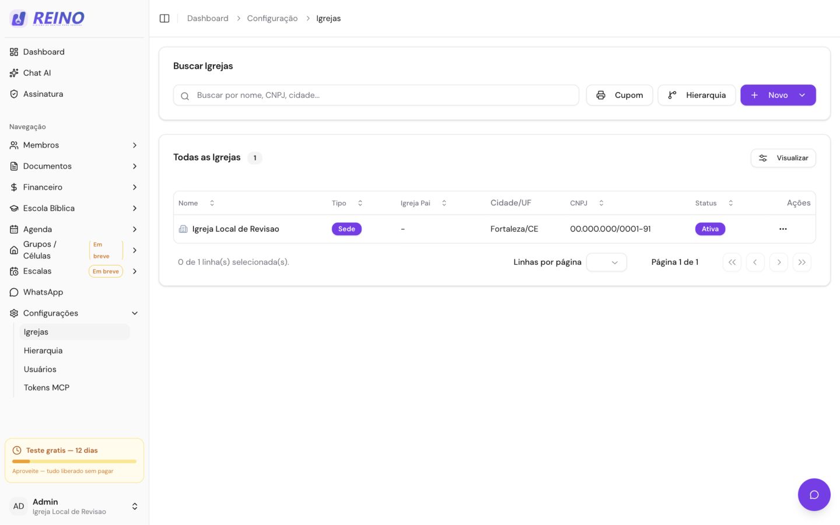This screenshot has height=525, width=840.
Task: Click the Todas as Igrejas count badge
Action: [x=255, y=158]
